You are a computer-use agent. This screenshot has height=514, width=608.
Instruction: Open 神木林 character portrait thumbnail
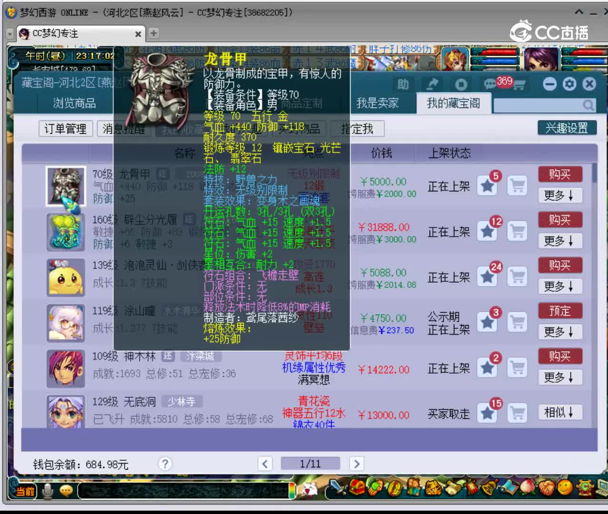66,368
